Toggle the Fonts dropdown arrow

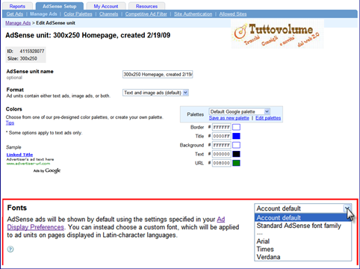(x=347, y=208)
